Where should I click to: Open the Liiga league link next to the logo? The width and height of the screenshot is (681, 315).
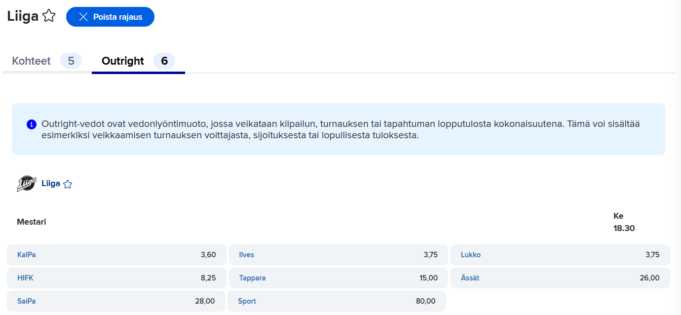[51, 184]
